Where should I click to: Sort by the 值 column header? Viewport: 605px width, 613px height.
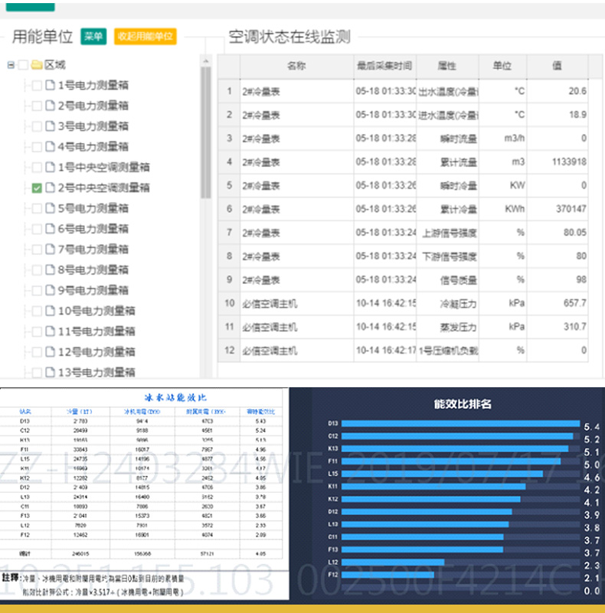coord(558,66)
